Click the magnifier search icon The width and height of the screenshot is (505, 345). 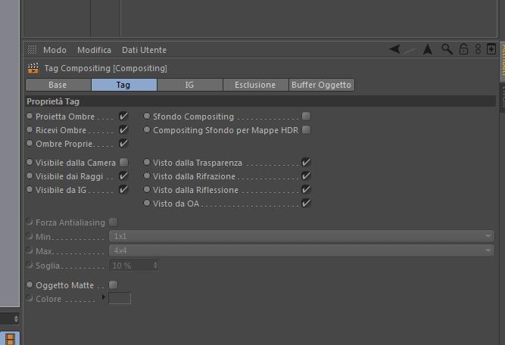coord(447,49)
